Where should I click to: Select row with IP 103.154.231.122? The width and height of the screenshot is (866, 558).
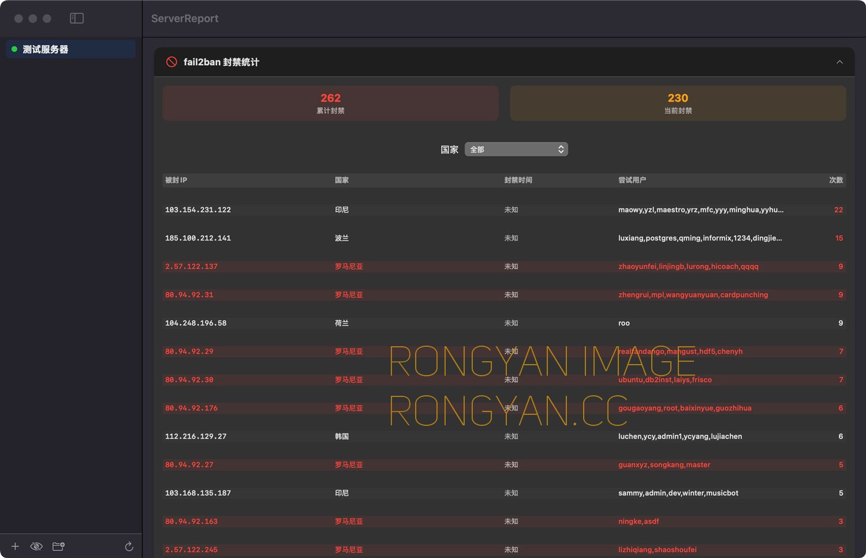tap(504, 210)
